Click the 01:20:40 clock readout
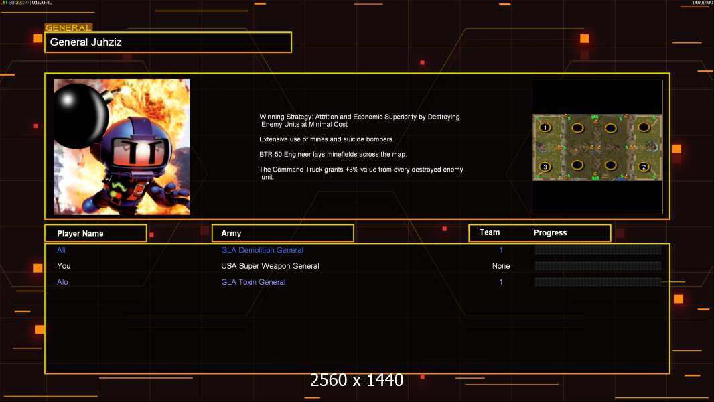 click(x=42, y=3)
